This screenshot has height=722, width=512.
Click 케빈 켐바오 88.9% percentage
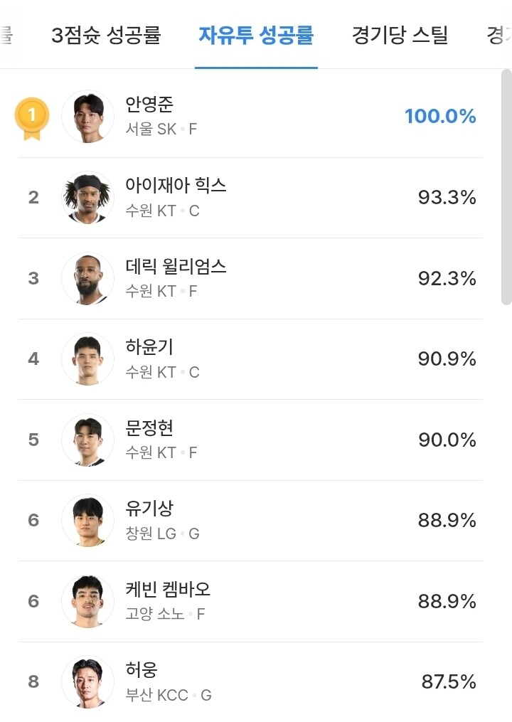[447, 602]
